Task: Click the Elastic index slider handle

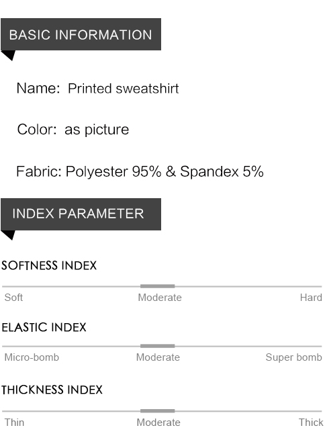Action: pyautogui.click(x=158, y=346)
